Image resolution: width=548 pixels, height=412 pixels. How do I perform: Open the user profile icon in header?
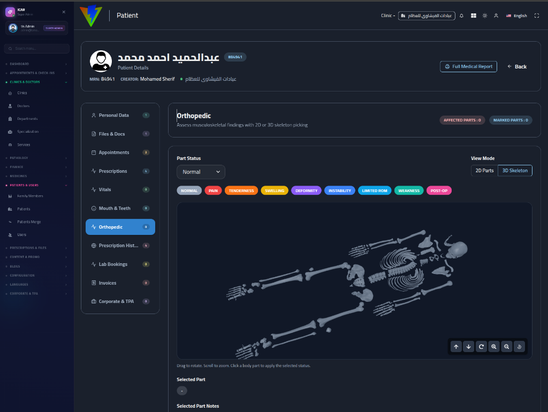coord(496,16)
